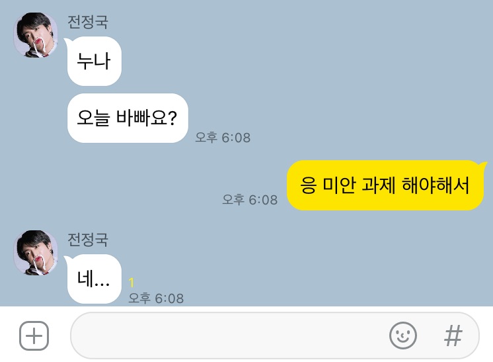Open the plus attachment menu
Screen dimensions: 493x362
34,336
